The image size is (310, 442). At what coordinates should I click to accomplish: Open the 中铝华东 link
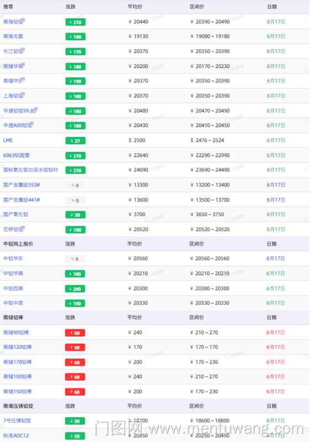pos(13,259)
